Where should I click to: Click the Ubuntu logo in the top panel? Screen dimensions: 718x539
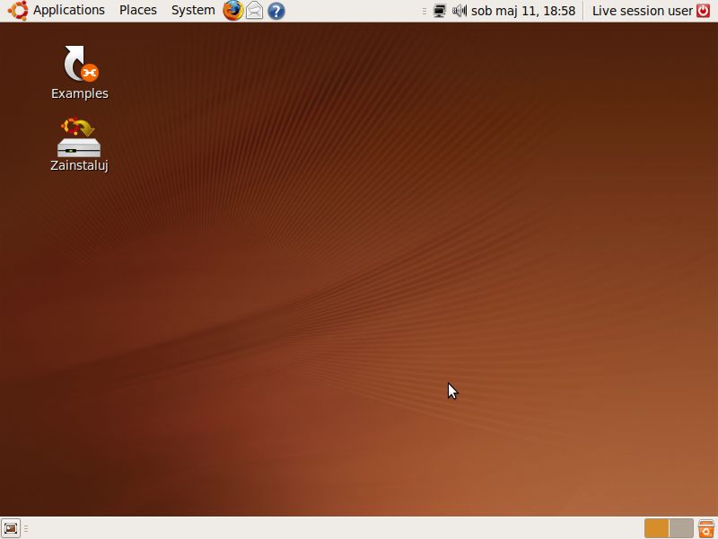pos(18,11)
